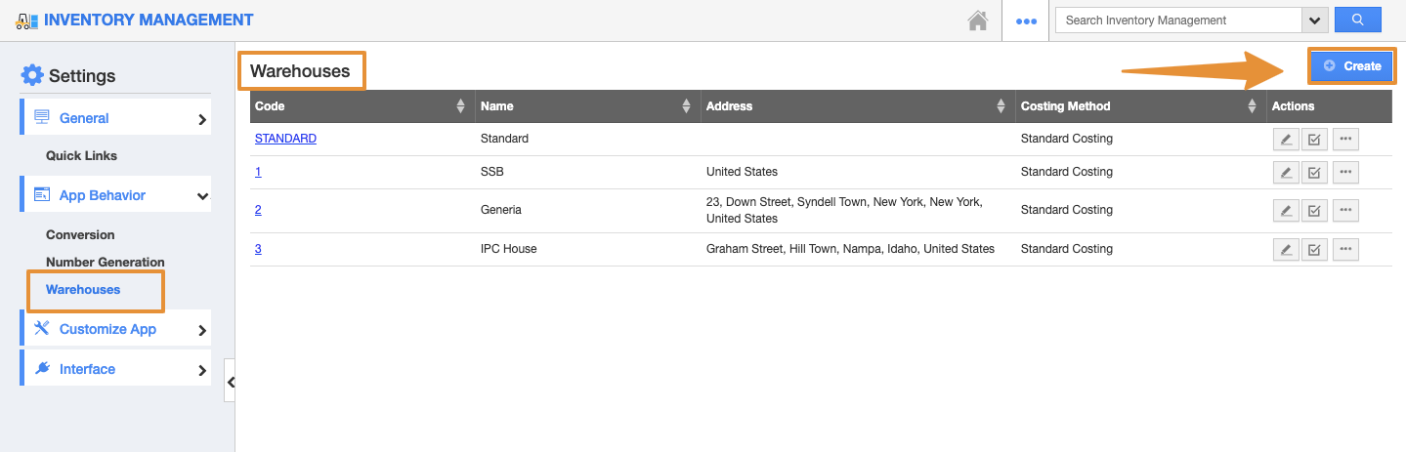
Task: Click edit pencil for IPC House warehouse
Action: tap(1286, 250)
